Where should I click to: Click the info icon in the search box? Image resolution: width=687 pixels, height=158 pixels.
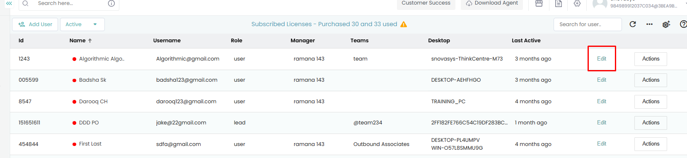tap(111, 3)
